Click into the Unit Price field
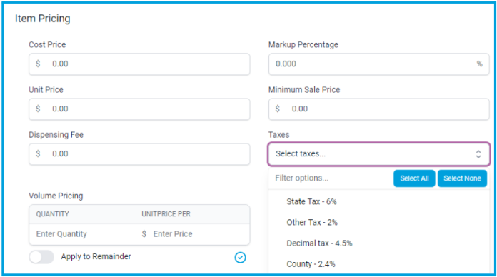This screenshot has height=277, width=497. coord(139,109)
